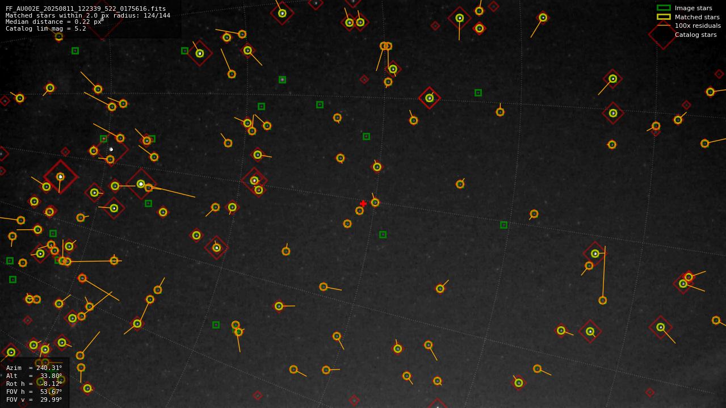Click the "Image stars" legend label
The height and width of the screenshot is (408, 726).
click(x=693, y=8)
